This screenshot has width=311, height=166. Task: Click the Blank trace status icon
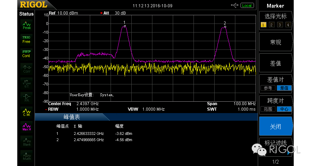pos(26,141)
